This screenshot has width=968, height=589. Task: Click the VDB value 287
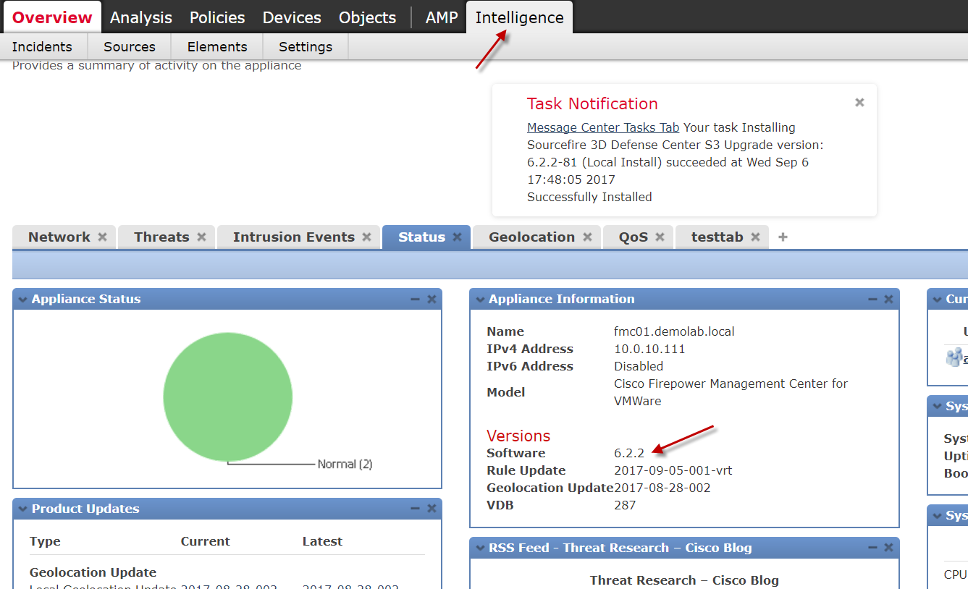625,505
